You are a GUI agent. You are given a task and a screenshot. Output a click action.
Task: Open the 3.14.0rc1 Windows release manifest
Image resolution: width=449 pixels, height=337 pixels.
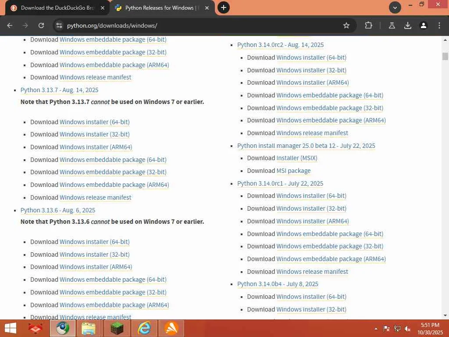click(x=312, y=272)
